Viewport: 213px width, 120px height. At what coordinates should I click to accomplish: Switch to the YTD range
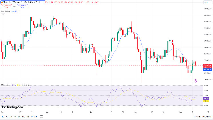[23, 117]
